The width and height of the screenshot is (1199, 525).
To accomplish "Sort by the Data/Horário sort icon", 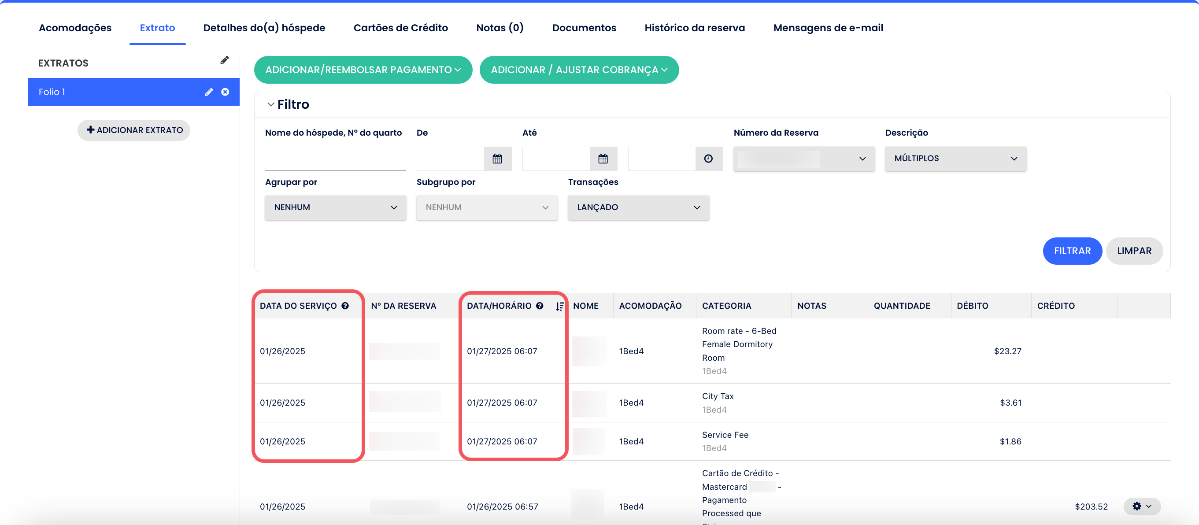I will click(x=559, y=306).
